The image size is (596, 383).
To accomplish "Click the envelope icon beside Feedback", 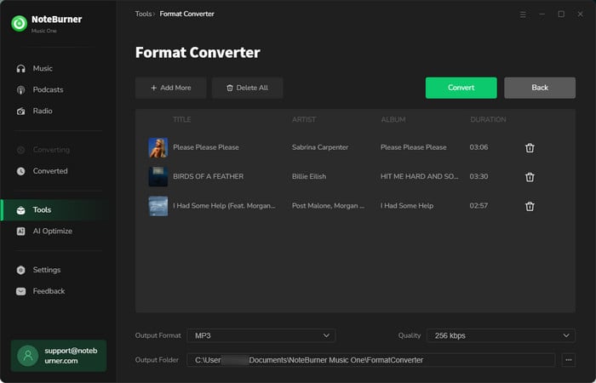I will point(21,291).
